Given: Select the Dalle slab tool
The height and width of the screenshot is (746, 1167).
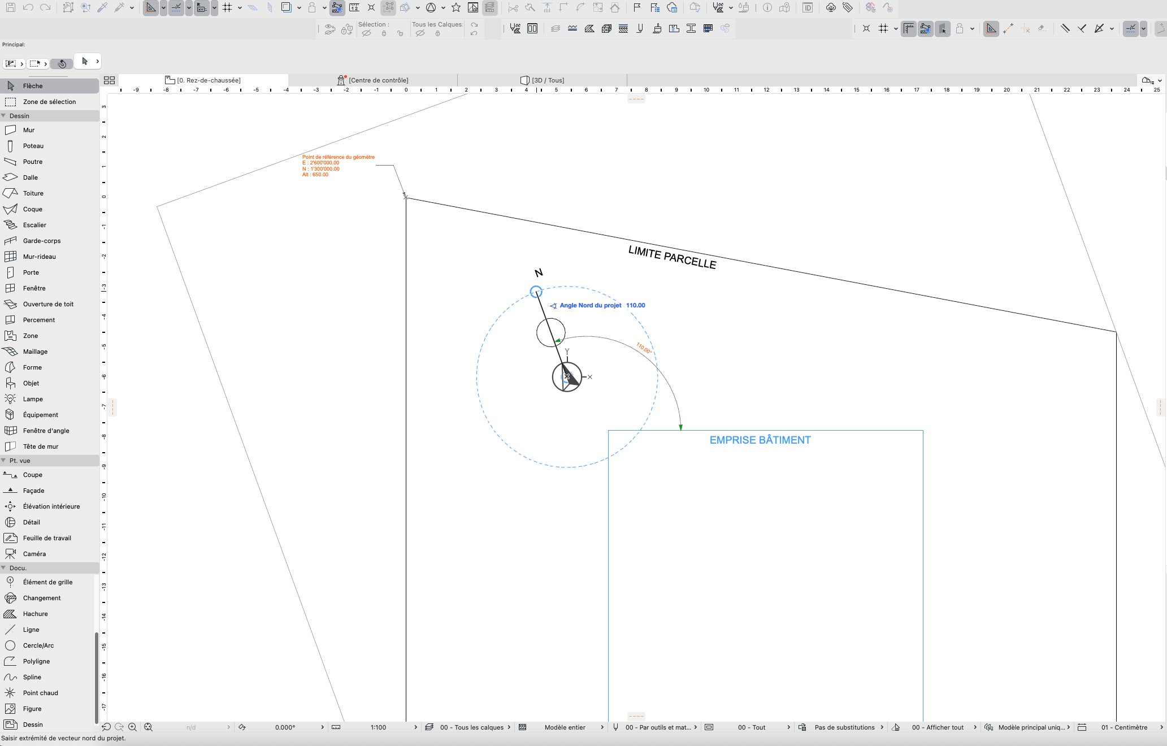Looking at the screenshot, I should tap(50, 177).
